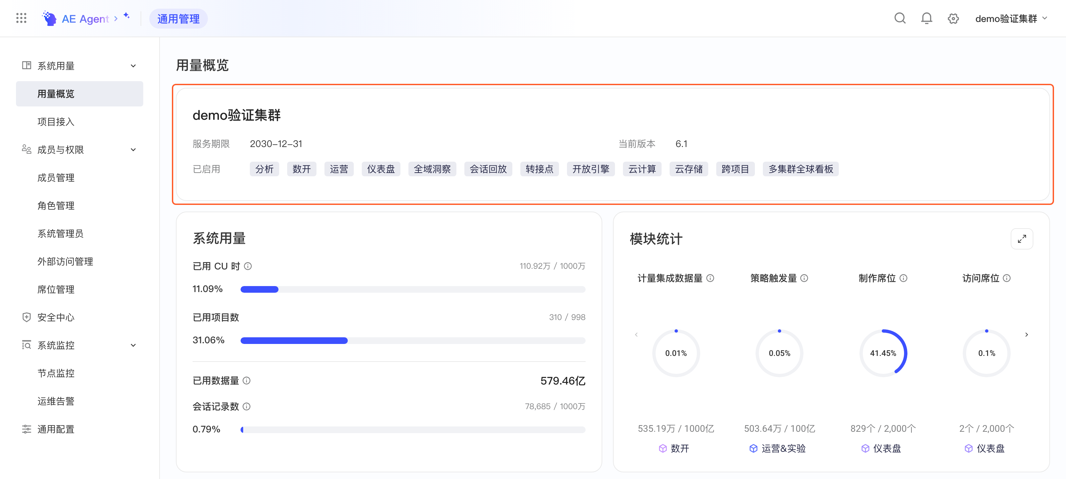Collapse the 系统用量 sidebar section
This screenshot has width=1066, height=479.
pyautogui.click(x=133, y=66)
